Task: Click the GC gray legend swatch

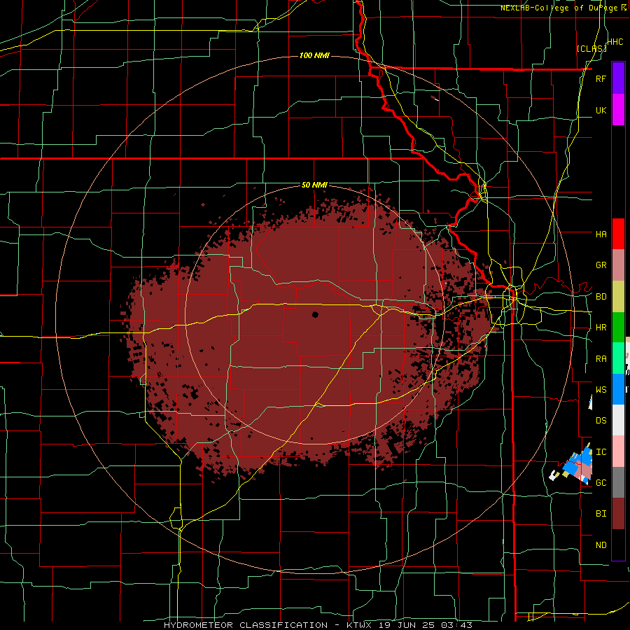Action: point(618,482)
